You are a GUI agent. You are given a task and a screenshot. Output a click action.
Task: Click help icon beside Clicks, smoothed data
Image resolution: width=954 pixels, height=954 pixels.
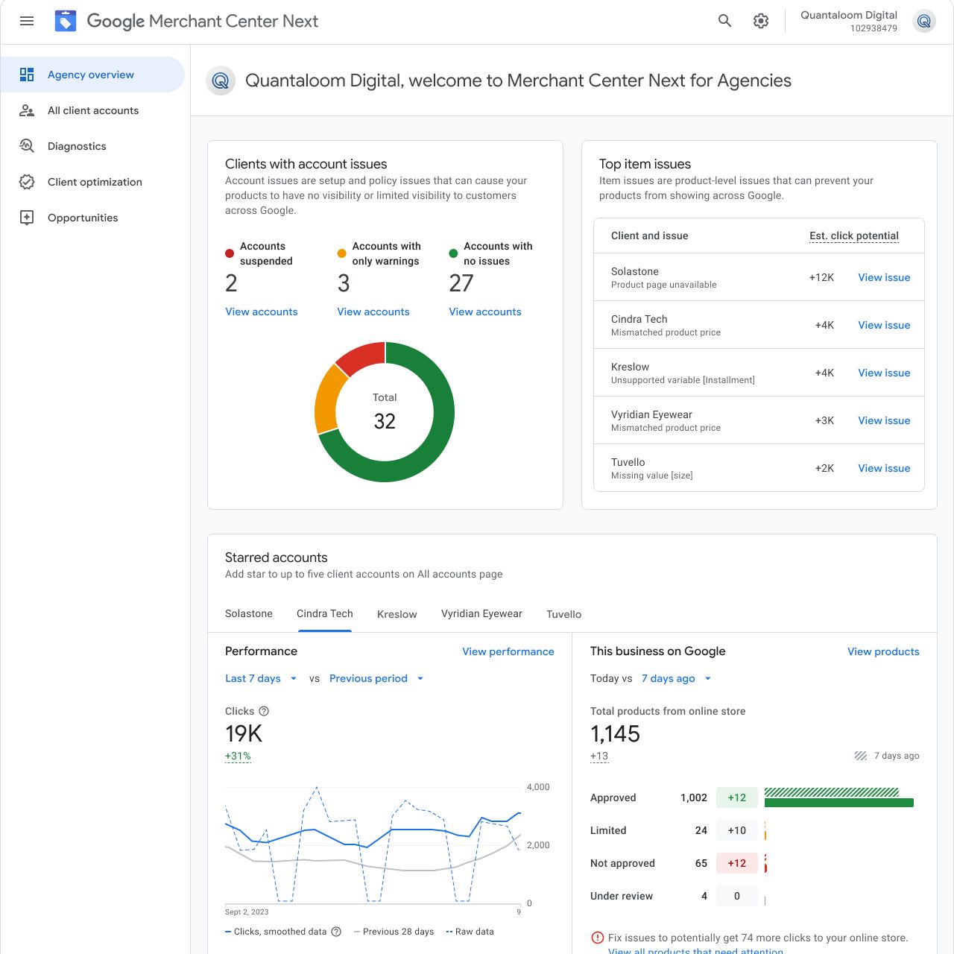(336, 932)
